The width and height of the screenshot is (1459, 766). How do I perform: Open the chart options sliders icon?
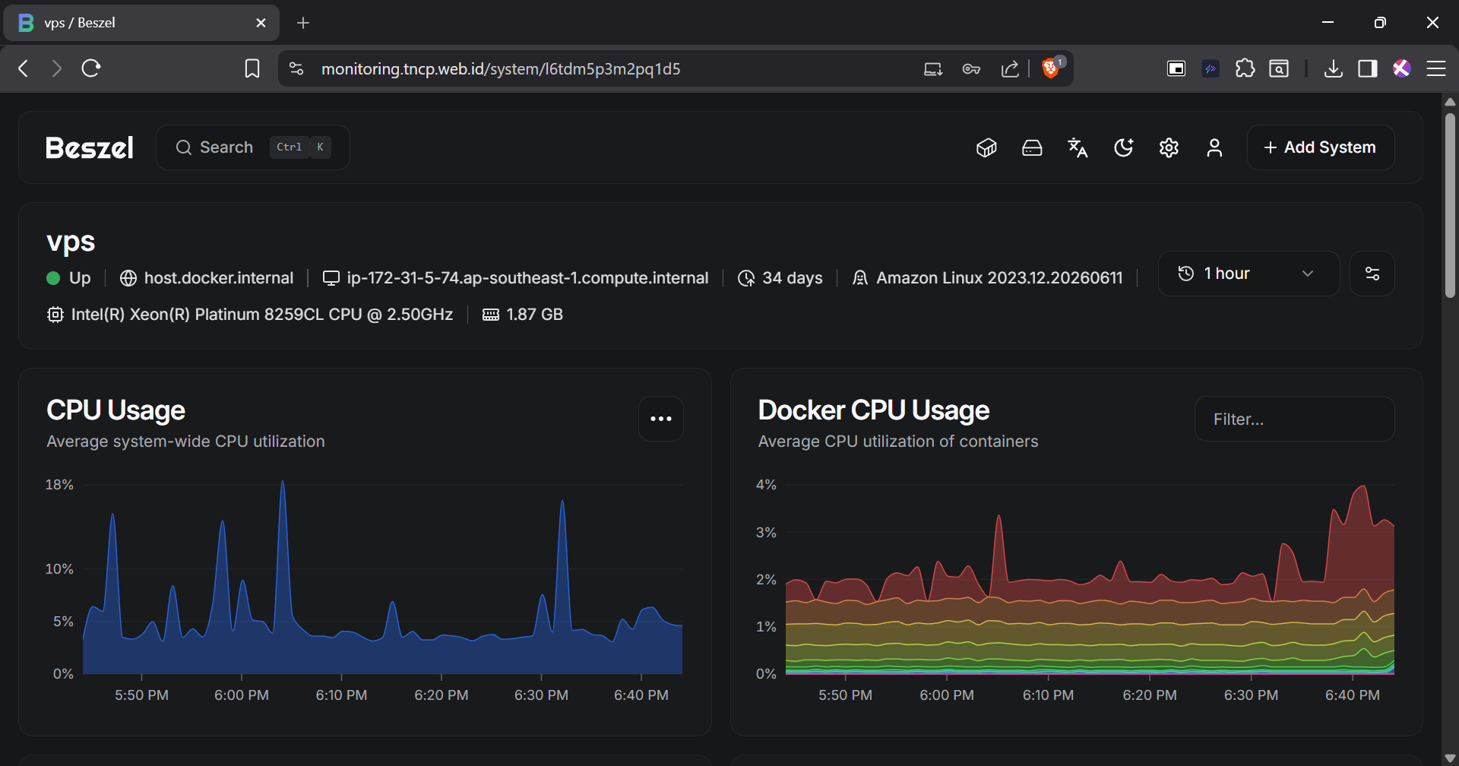click(x=1372, y=274)
